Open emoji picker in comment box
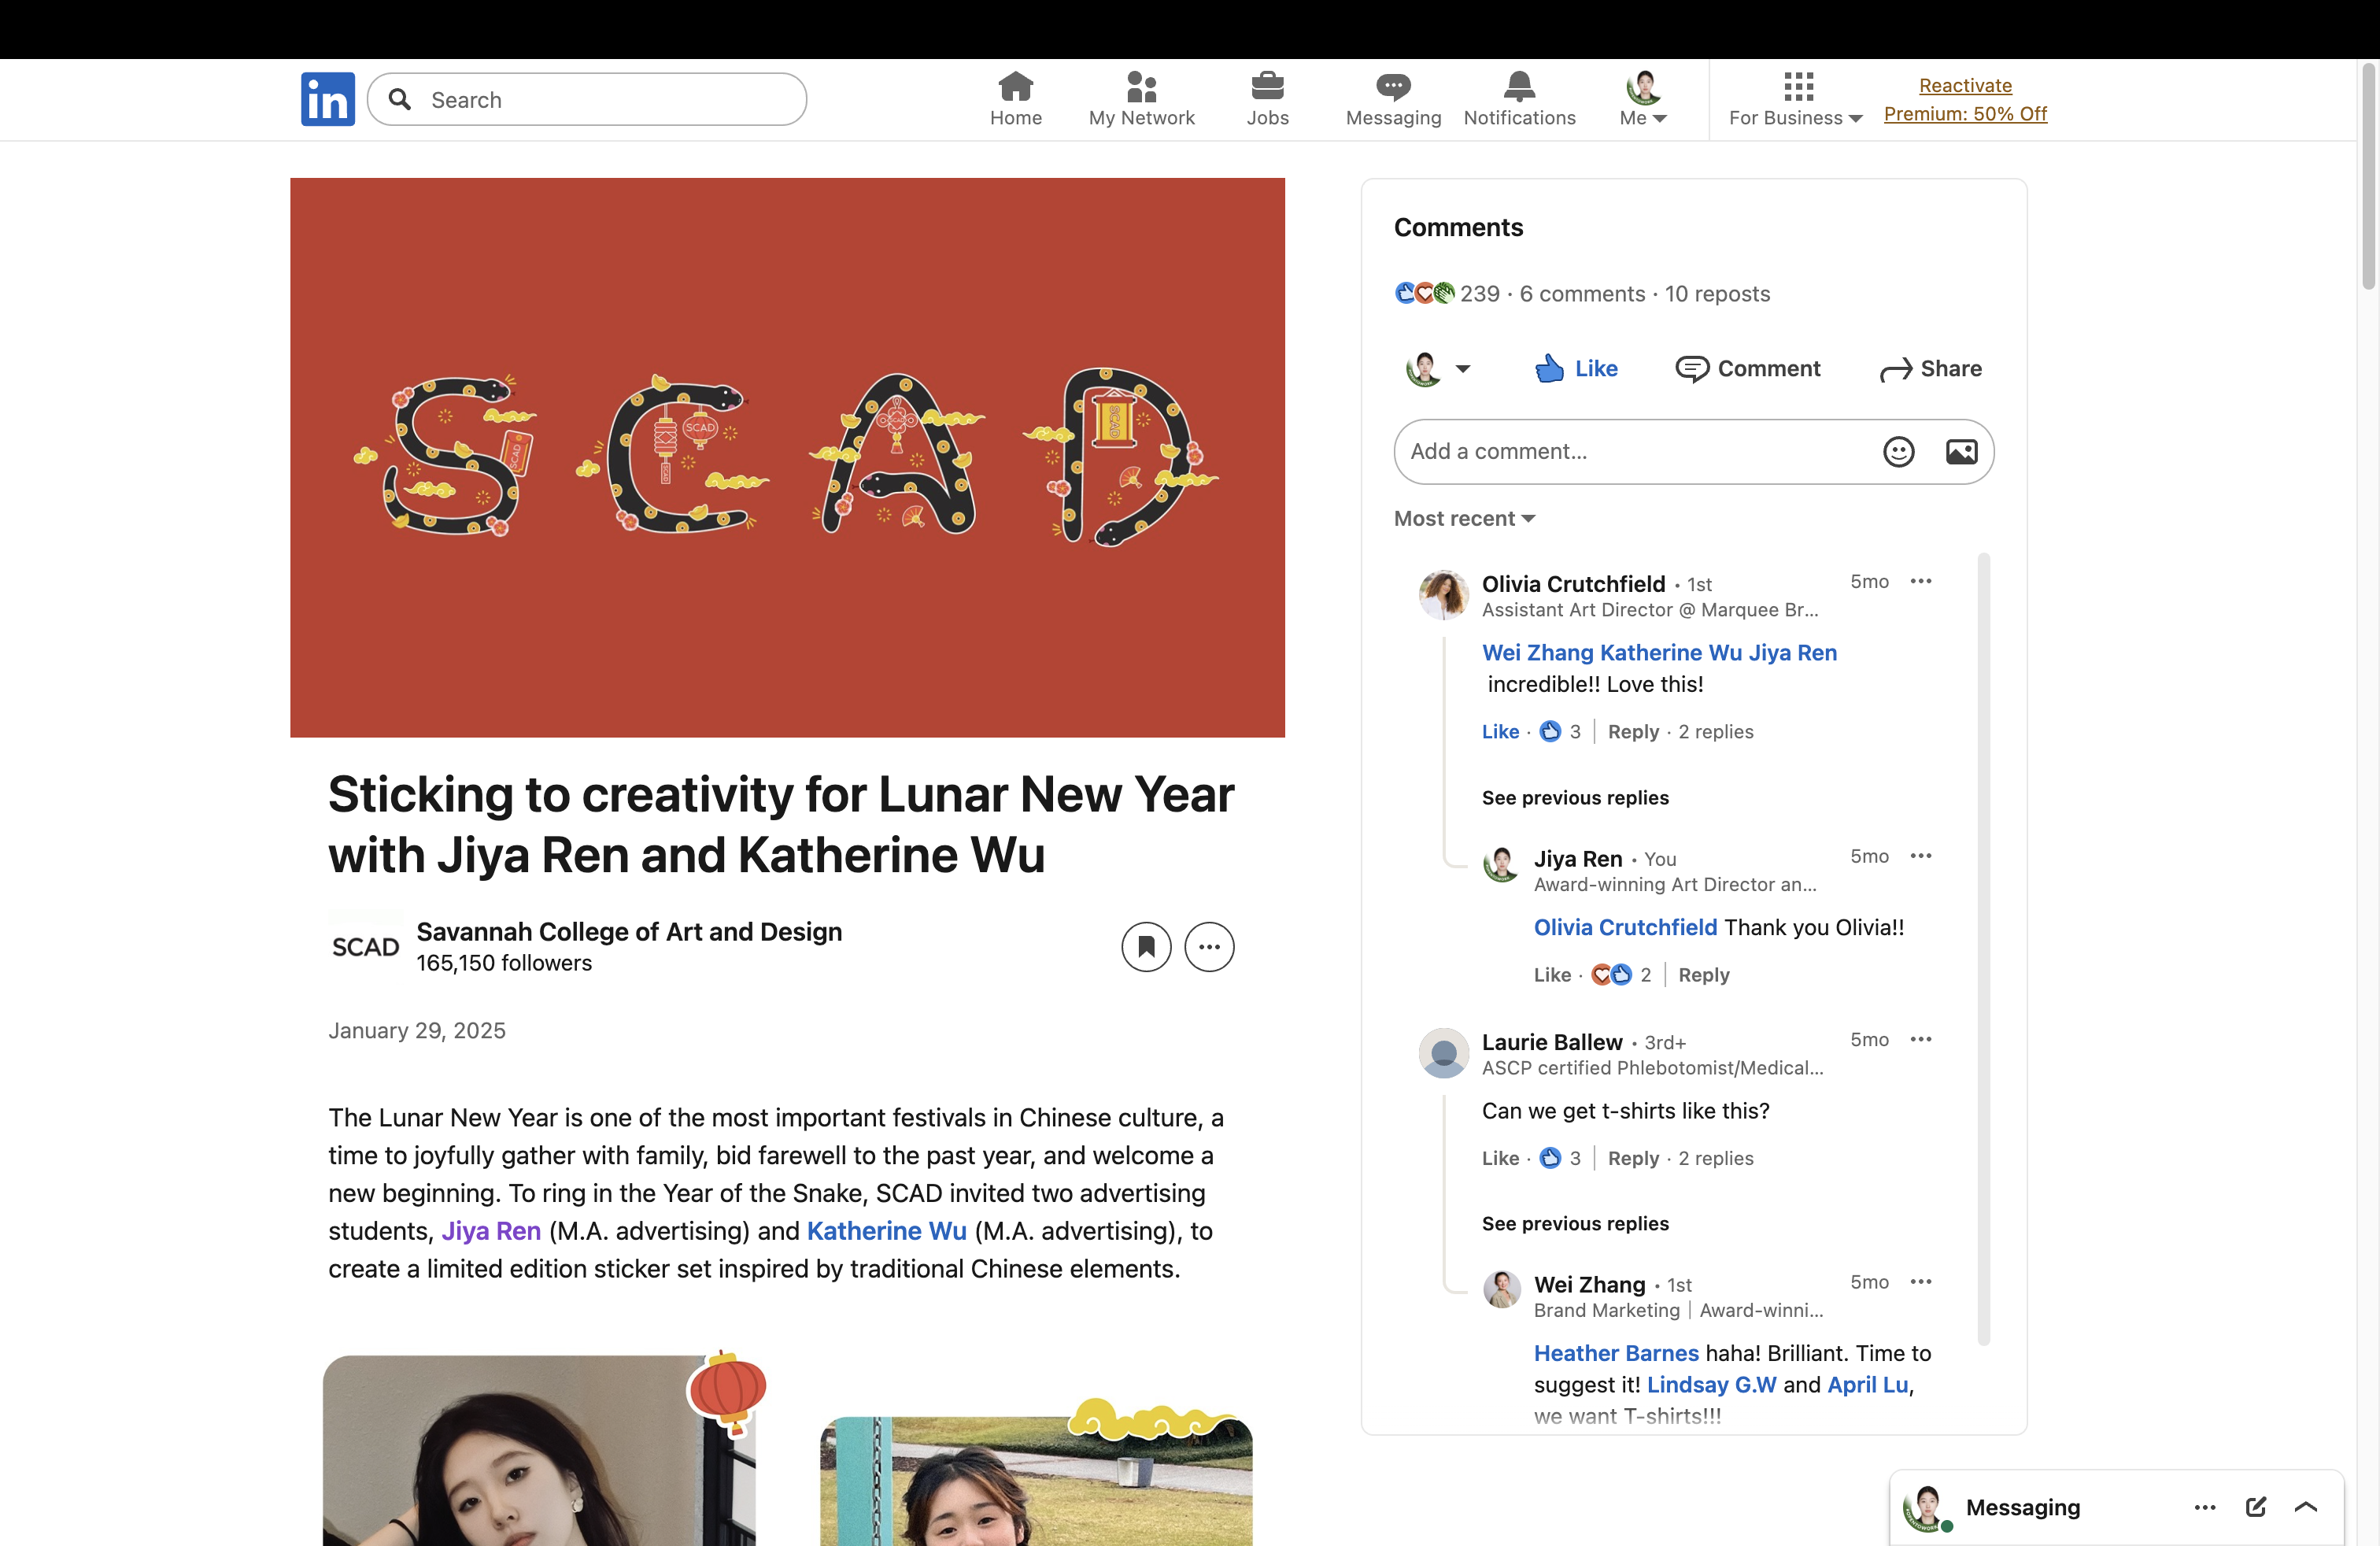2380x1546 pixels. 1898,452
